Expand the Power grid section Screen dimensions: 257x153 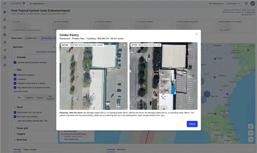pyautogui.click(x=21, y=128)
